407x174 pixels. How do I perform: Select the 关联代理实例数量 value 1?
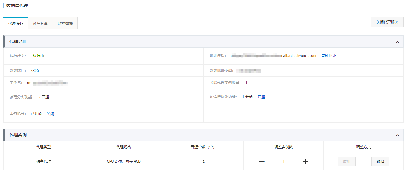246,83
